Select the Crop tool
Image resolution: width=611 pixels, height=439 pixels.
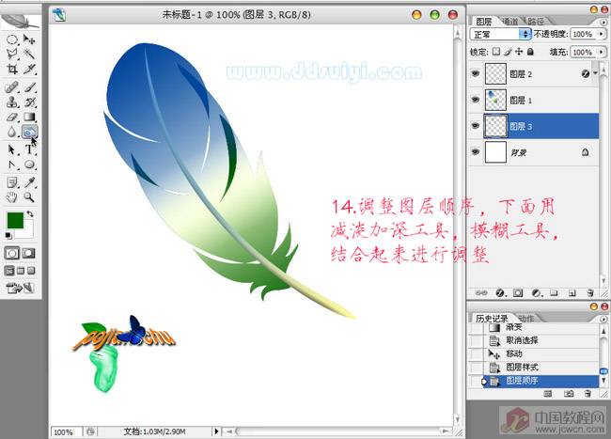point(12,69)
